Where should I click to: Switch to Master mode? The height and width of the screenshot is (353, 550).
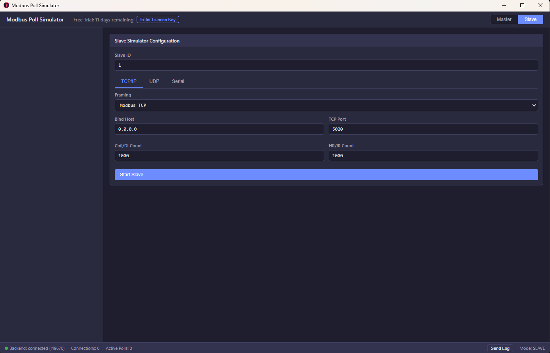504,19
